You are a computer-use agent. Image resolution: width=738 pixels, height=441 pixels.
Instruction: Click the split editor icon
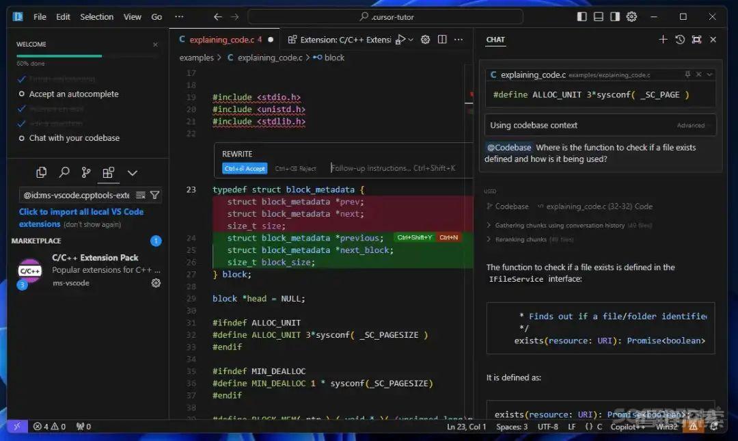pos(442,40)
